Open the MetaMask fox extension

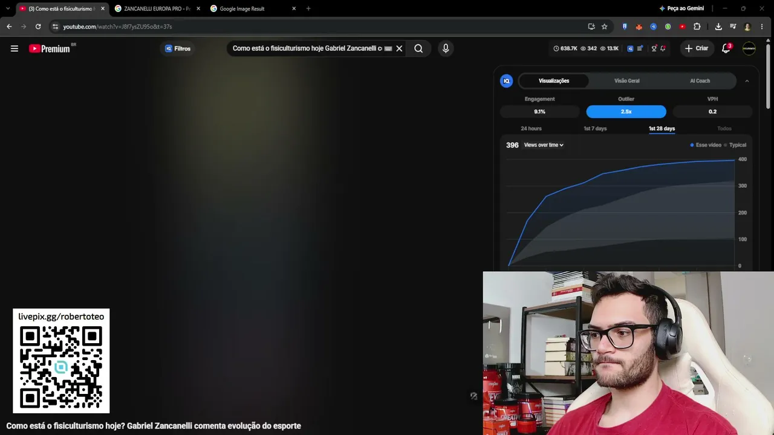(639, 27)
